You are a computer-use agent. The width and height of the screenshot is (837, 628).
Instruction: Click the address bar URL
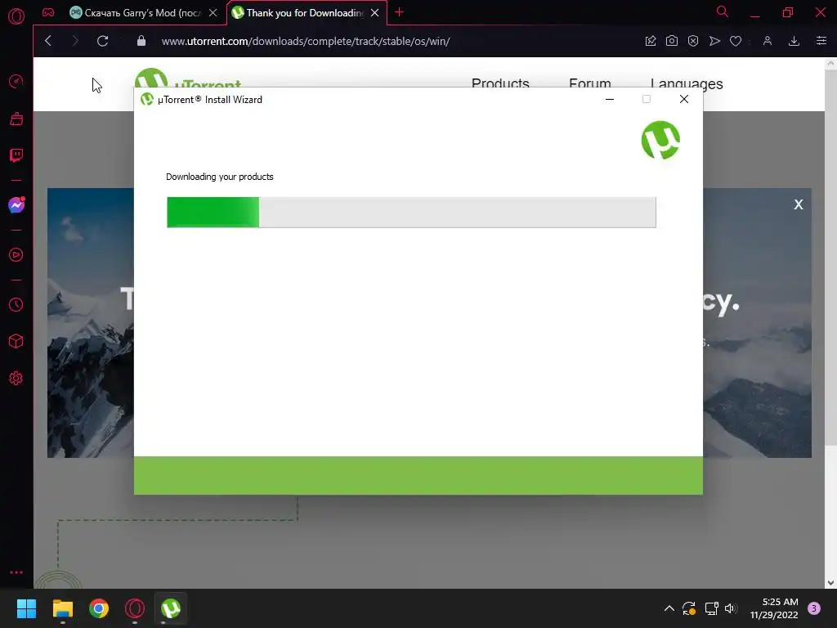[306, 41]
